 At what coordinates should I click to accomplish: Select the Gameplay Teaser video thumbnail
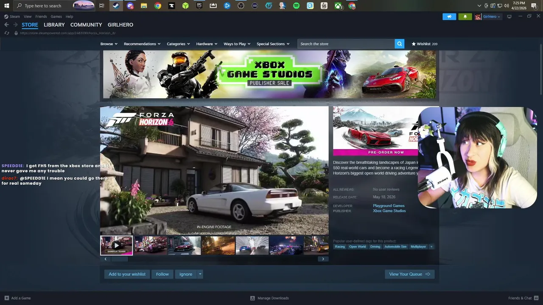(x=117, y=245)
